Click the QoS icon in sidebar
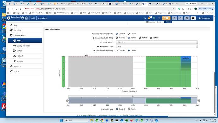 (15, 46)
